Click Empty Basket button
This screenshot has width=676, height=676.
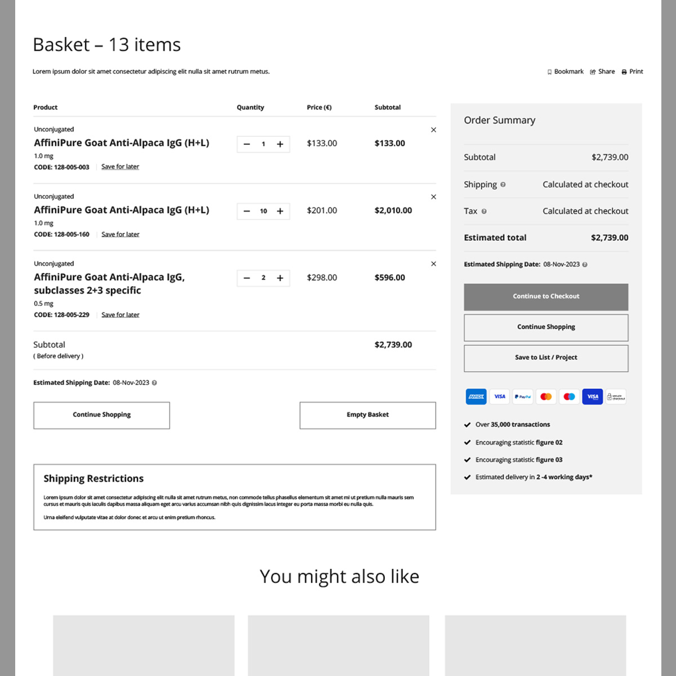[x=368, y=415]
